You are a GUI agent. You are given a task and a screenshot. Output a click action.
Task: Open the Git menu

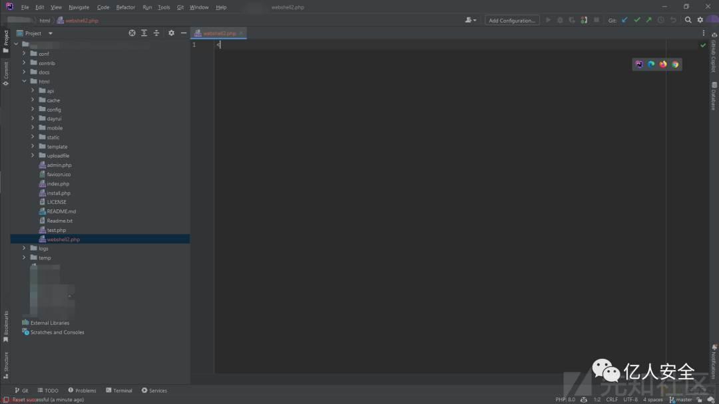point(180,7)
